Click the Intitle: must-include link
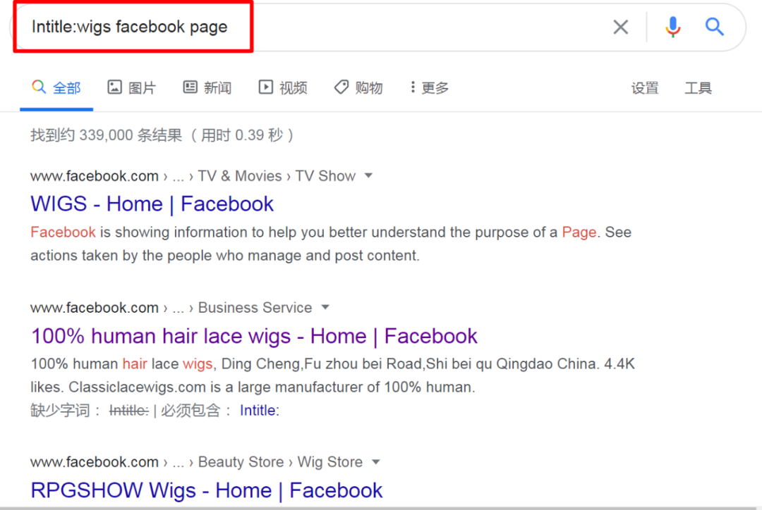Viewport: 762px width, 510px height. (x=259, y=410)
